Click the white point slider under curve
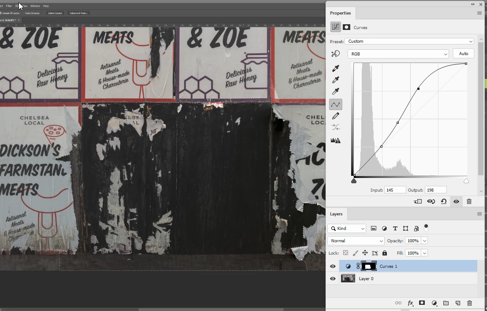Screen dimensions: 487x311 pyautogui.click(x=466, y=181)
